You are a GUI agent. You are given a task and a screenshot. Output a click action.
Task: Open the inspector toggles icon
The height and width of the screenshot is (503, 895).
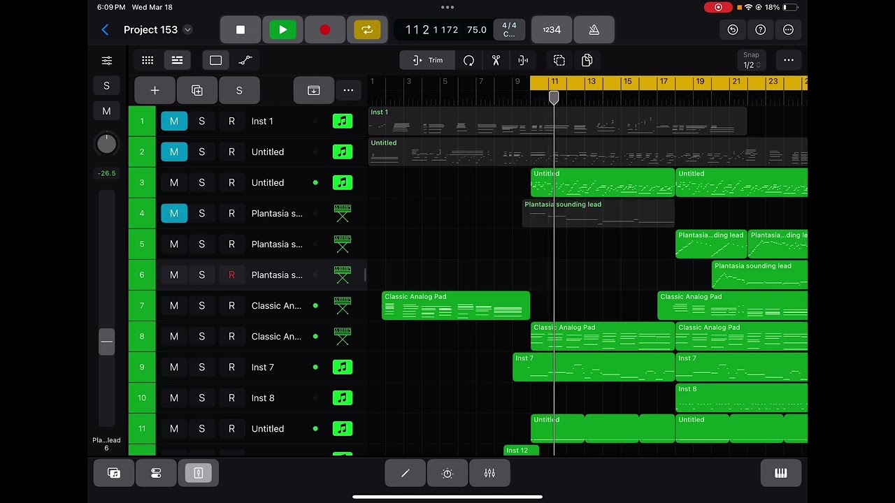(x=156, y=473)
